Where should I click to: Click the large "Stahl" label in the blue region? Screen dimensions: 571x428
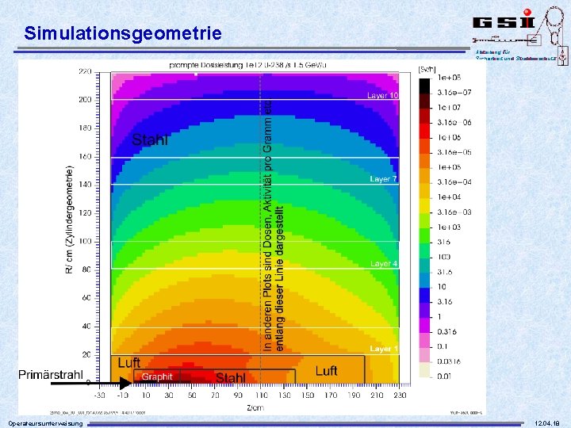click(x=150, y=139)
